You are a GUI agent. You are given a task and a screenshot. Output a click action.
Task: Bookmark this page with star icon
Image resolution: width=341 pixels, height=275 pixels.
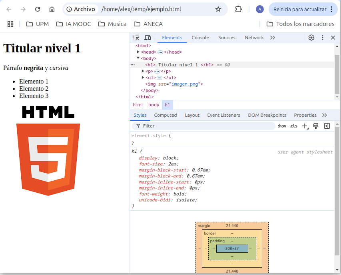[218, 9]
